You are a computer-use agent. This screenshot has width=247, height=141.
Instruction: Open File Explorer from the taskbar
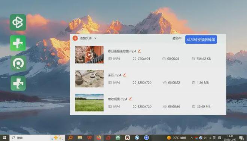point(80,138)
